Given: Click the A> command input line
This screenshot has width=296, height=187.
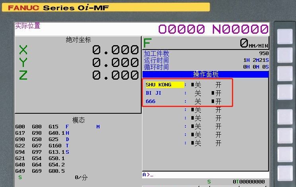Looking at the screenshot, I should (x=206, y=175).
